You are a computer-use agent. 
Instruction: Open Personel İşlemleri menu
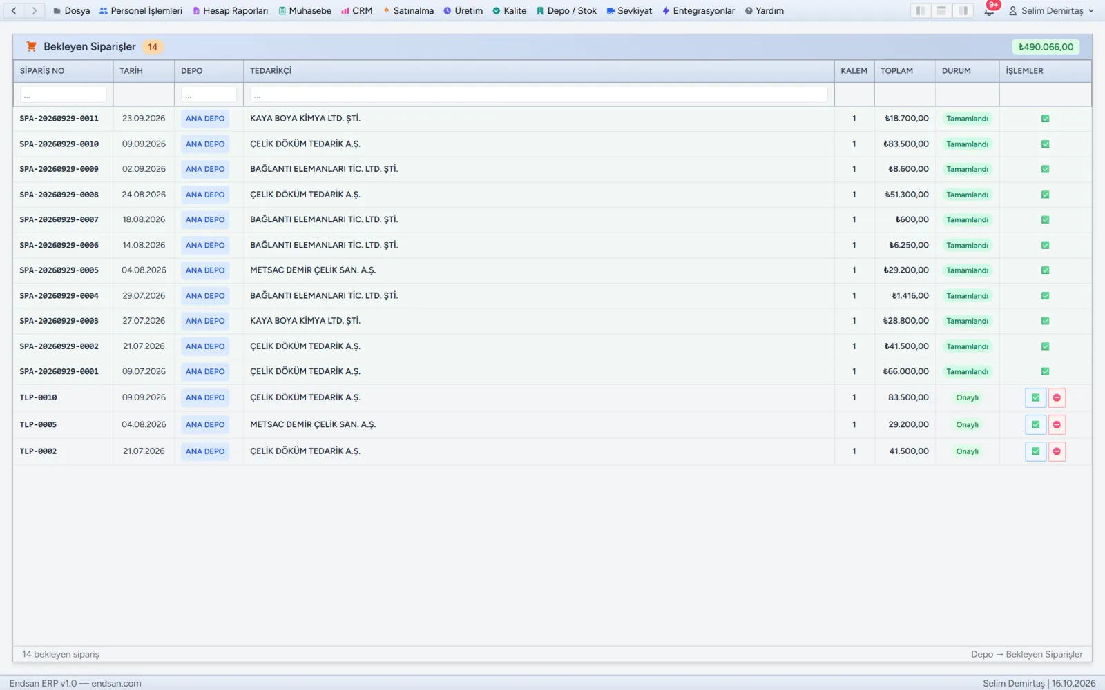tap(141, 11)
